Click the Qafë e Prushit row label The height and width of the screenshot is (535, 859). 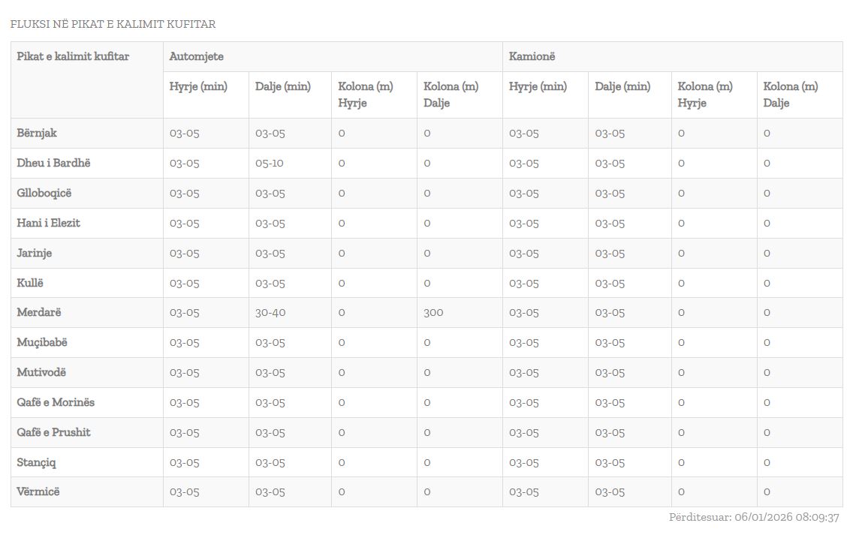tap(53, 432)
